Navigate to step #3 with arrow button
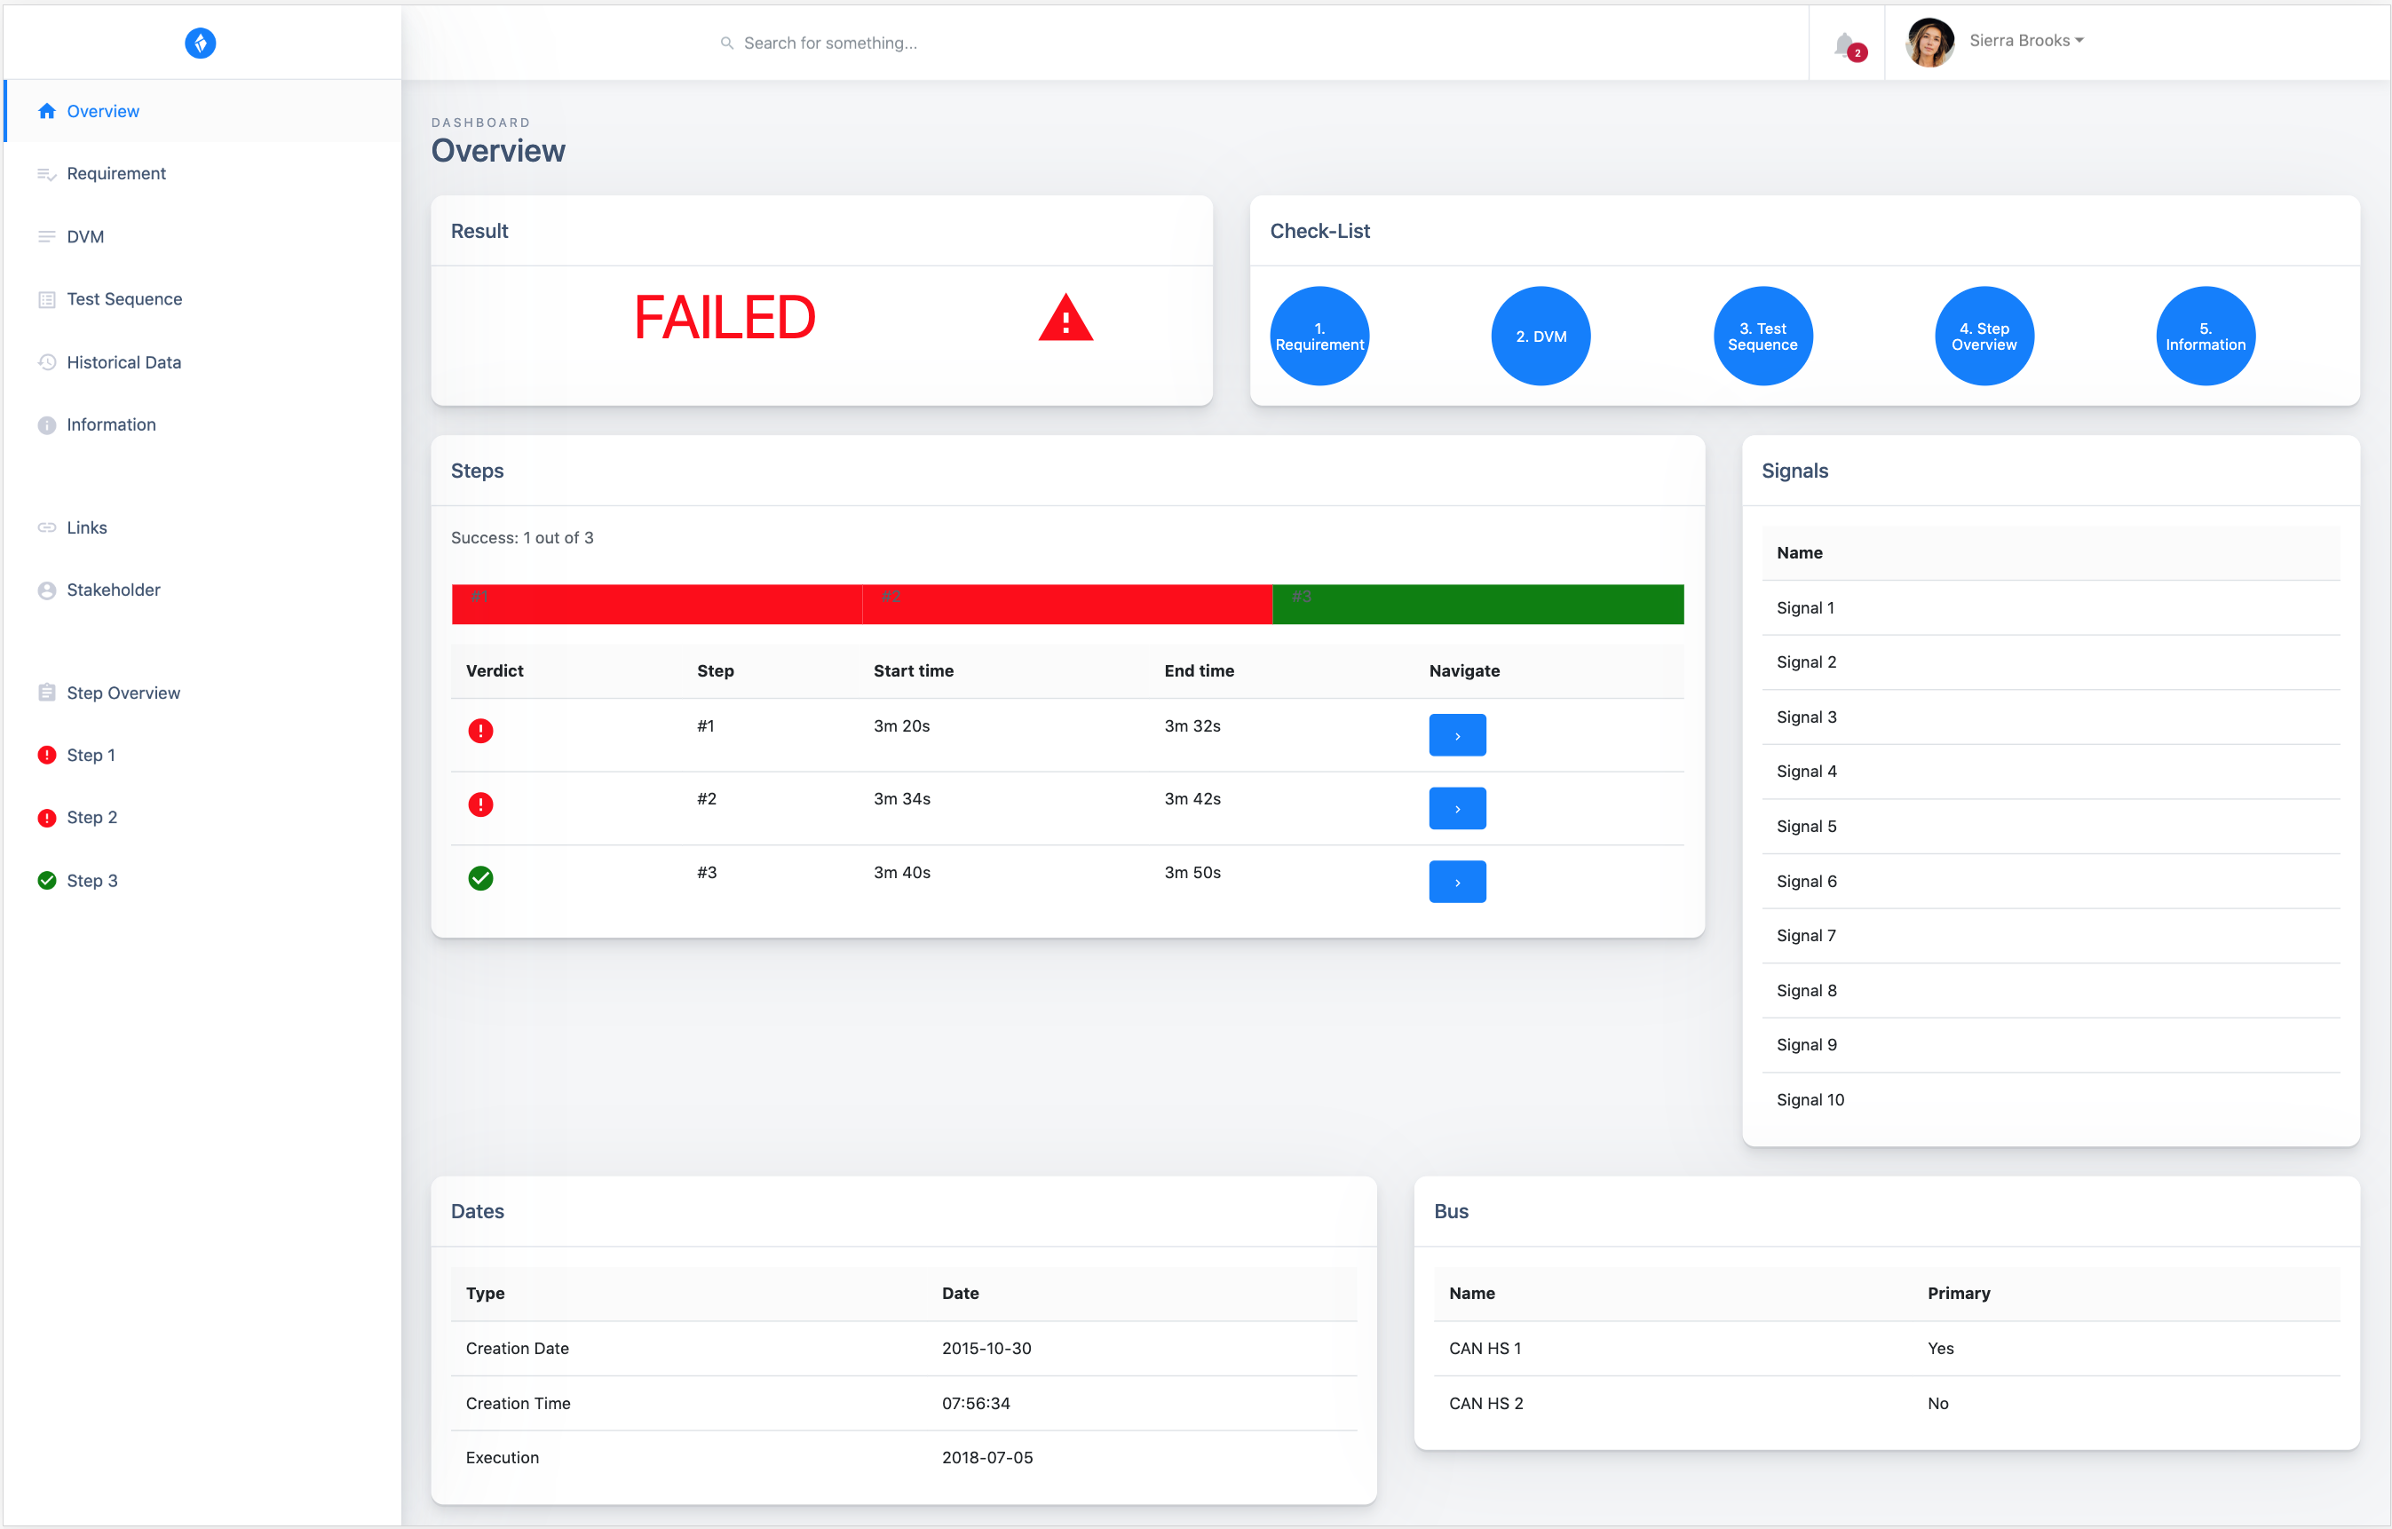This screenshot has width=2392, height=1529. [x=1457, y=883]
